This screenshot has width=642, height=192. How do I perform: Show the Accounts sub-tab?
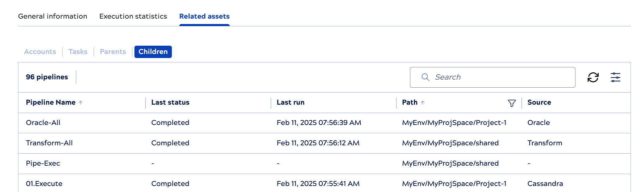(x=40, y=52)
